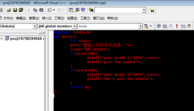This screenshot has width=194, height=111.
Task: Redo action with the grayed Redo arrow
Action: pos(59,10)
